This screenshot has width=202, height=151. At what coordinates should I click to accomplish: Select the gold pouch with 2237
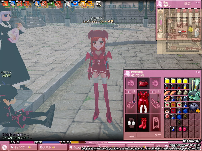tap(194, 108)
